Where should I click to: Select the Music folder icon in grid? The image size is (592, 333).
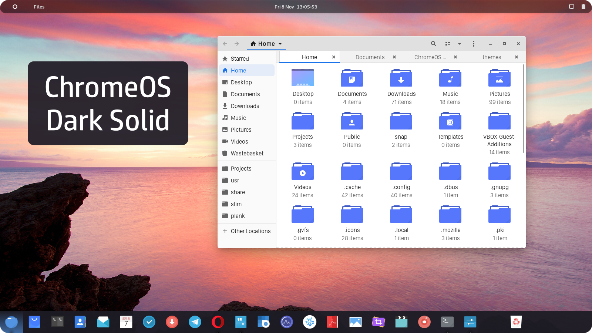point(450,78)
